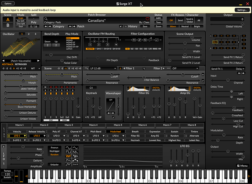This screenshot has width=252, height=184.
Task: Click the Tune status button
Action: pyautogui.click(x=158, y=22)
